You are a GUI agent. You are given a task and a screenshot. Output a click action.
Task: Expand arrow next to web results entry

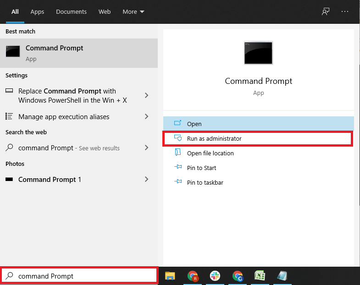tap(146, 148)
